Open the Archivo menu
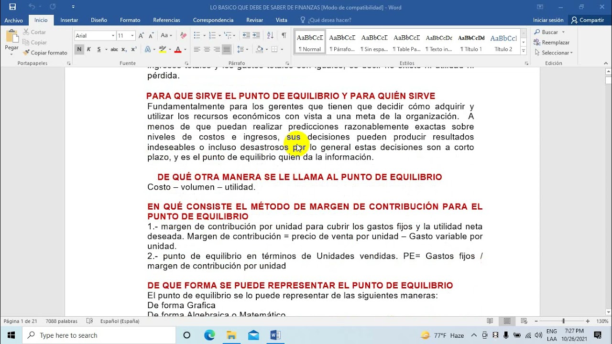 tap(13, 20)
